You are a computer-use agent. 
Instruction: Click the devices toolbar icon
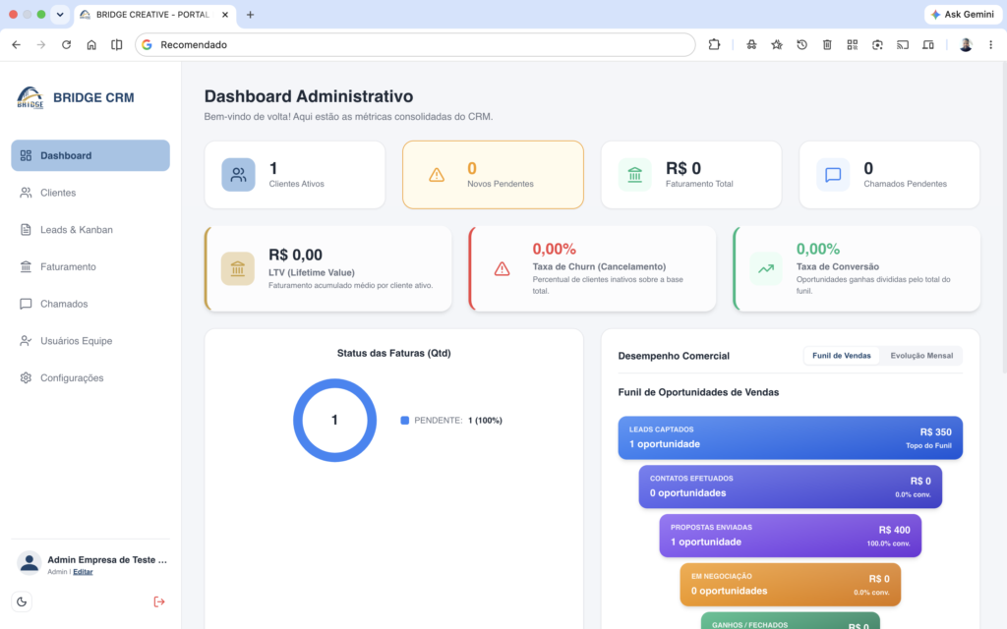(928, 45)
